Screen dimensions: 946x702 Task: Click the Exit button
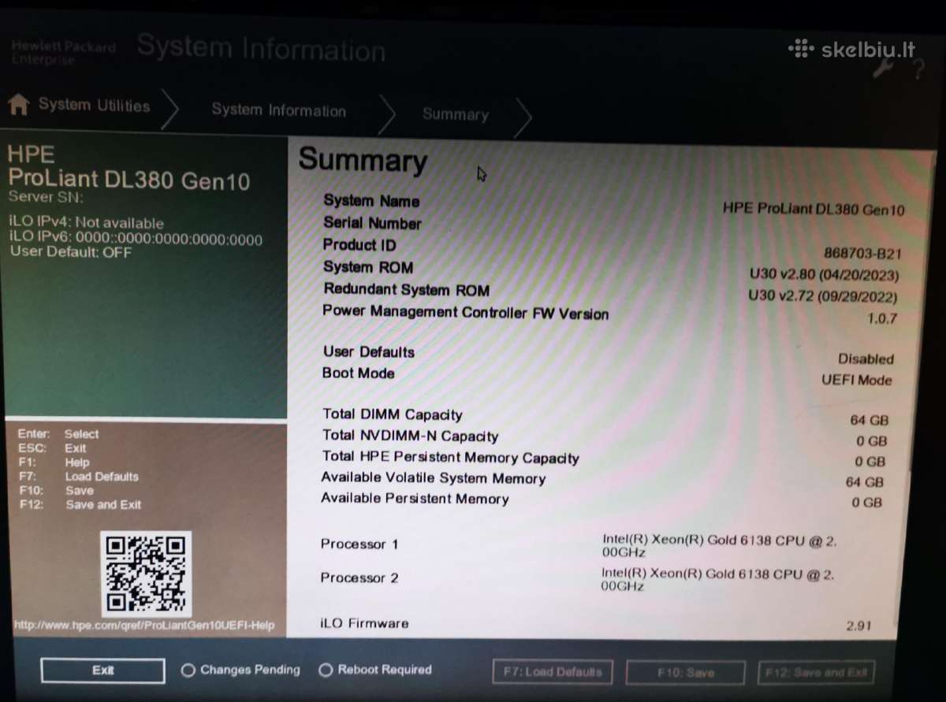tap(103, 670)
